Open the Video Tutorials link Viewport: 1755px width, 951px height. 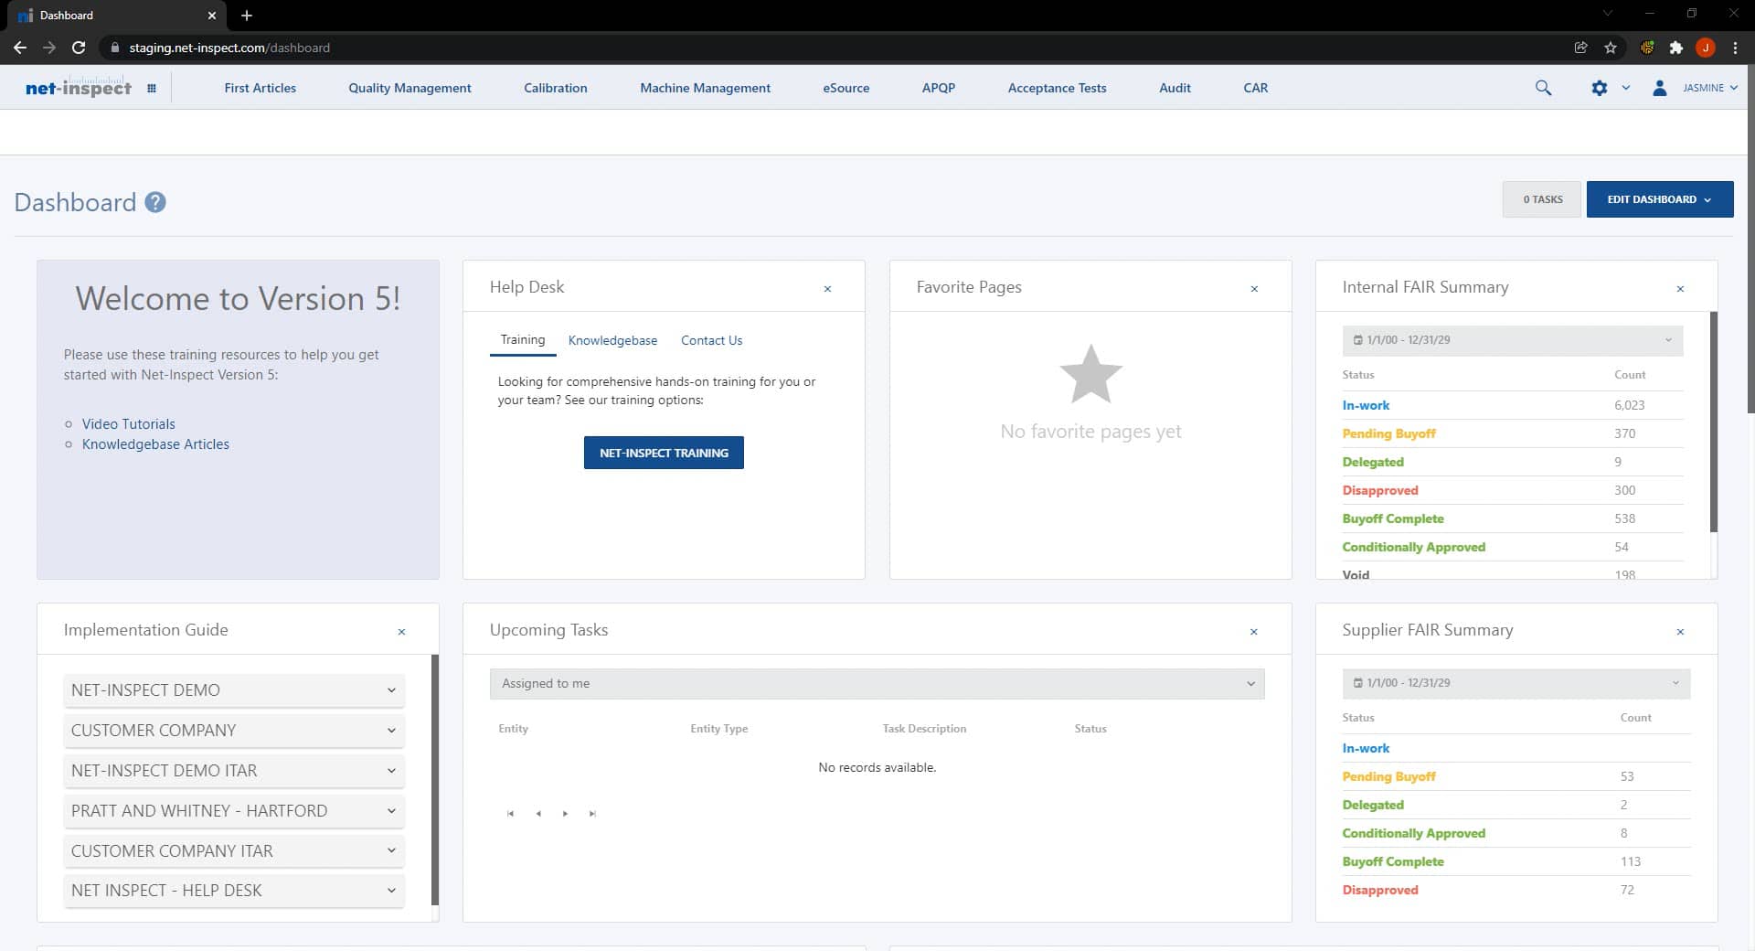pos(128,423)
